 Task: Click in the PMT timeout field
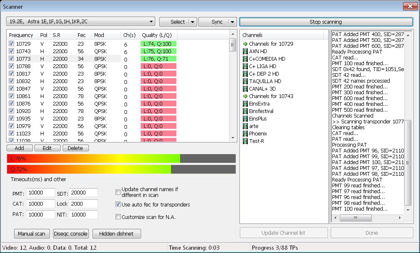40,193
